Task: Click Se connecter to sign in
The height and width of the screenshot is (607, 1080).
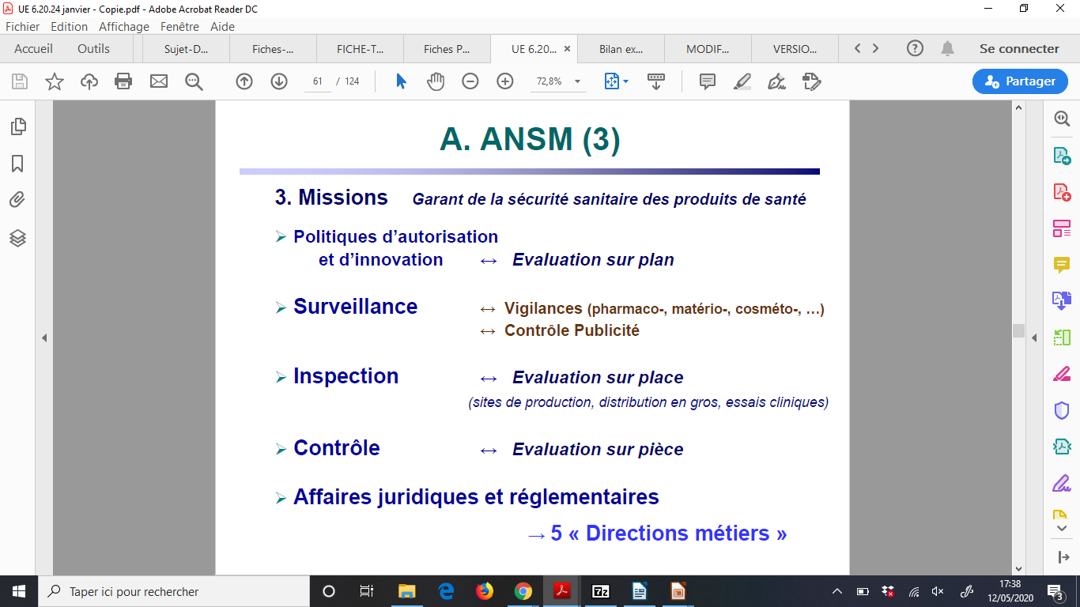Action: tap(1018, 49)
